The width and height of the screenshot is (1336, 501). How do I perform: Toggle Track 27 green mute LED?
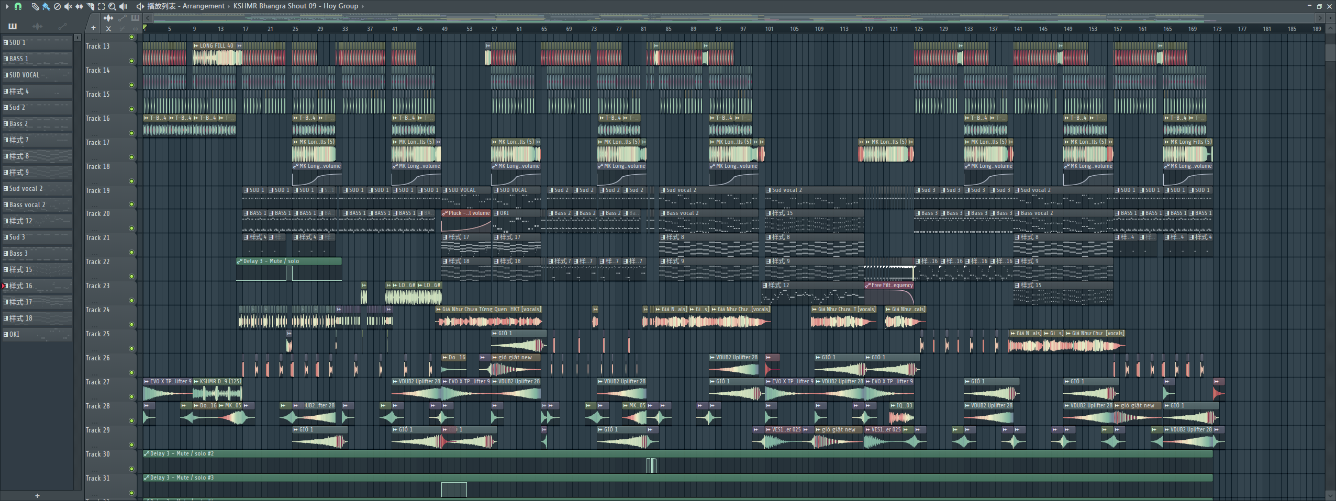point(131,396)
